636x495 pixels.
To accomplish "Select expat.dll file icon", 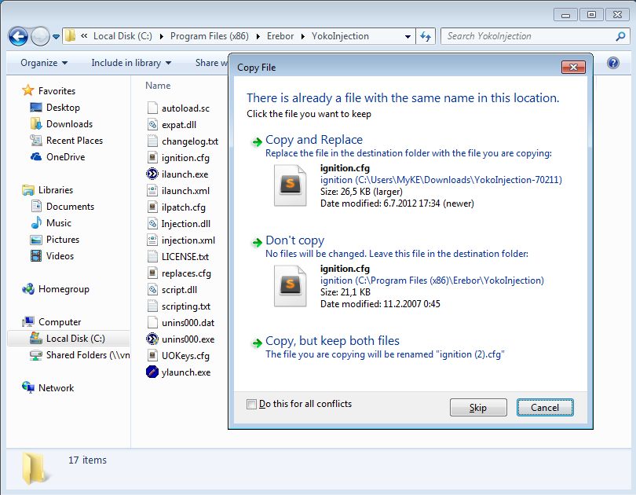I will (x=152, y=125).
